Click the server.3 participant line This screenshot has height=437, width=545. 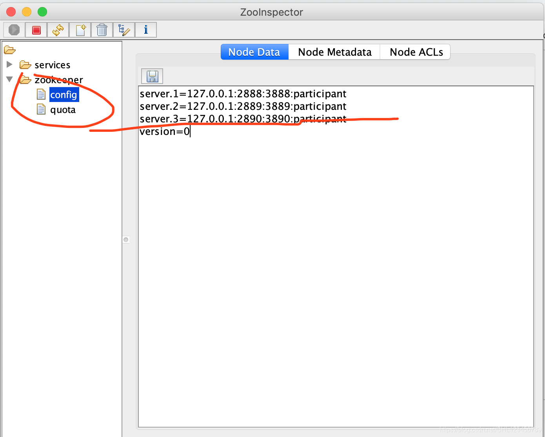[243, 119]
